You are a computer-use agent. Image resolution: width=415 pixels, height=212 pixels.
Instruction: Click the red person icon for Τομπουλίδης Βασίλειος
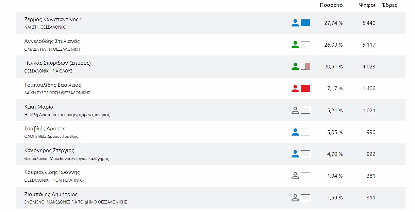[x=295, y=88]
